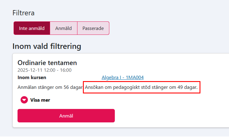229x137 pixels.
Task: Click the Inom vald filtrering heading
Action: point(47,46)
